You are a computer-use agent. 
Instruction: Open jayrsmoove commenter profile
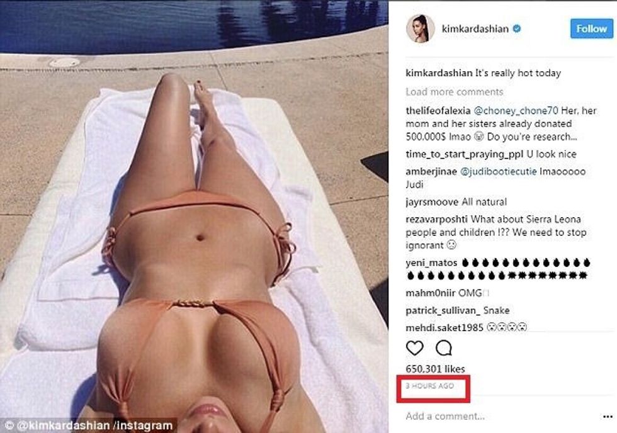(x=432, y=202)
